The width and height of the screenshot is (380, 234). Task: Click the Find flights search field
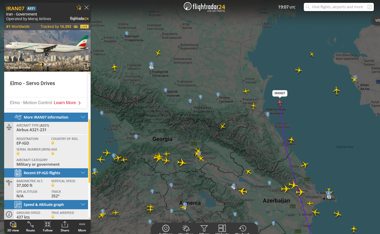click(337, 7)
